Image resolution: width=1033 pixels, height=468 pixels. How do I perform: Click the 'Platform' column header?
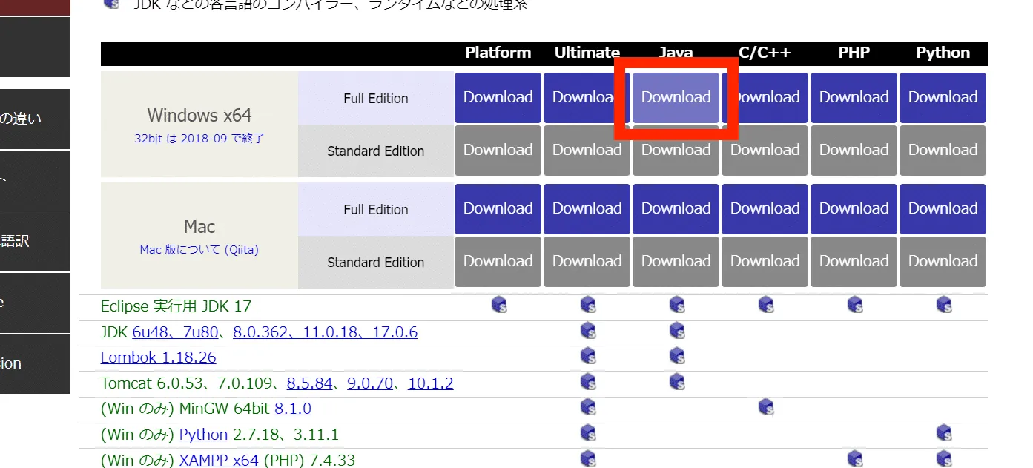498,53
